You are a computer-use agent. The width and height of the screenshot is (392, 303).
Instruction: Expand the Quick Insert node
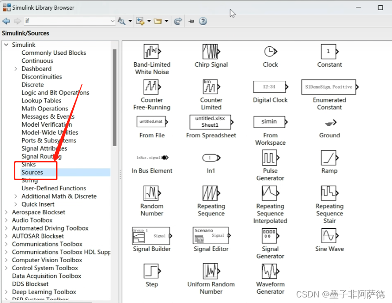click(x=16, y=204)
